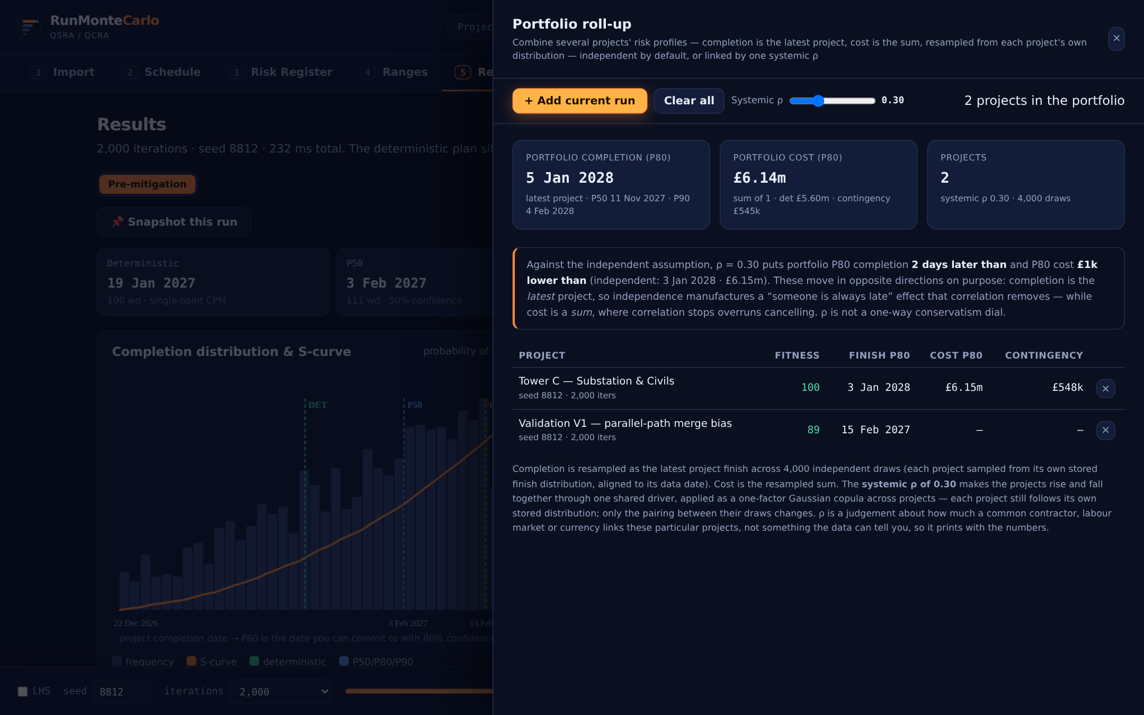
Task: Close the Portfolio roll-up panel
Action: (1116, 39)
